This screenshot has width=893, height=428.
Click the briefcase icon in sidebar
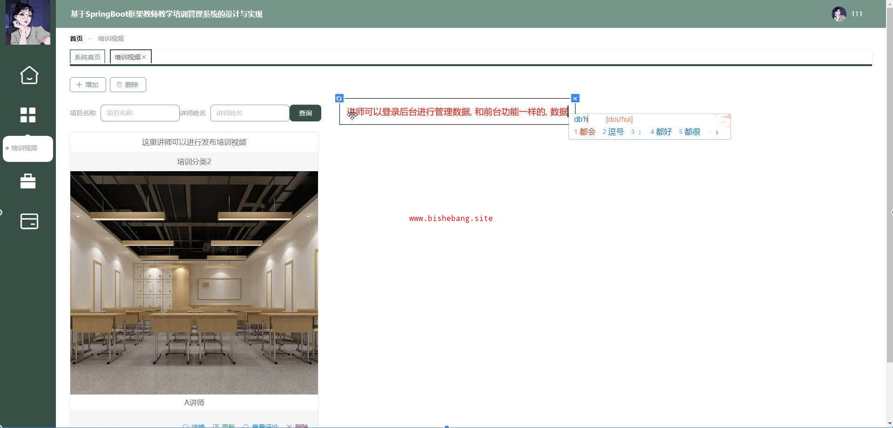(x=28, y=181)
